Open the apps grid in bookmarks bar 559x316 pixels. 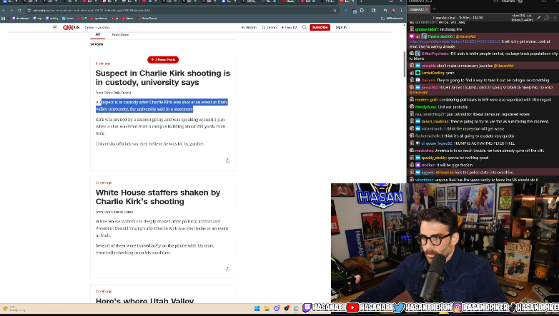coord(4,18)
